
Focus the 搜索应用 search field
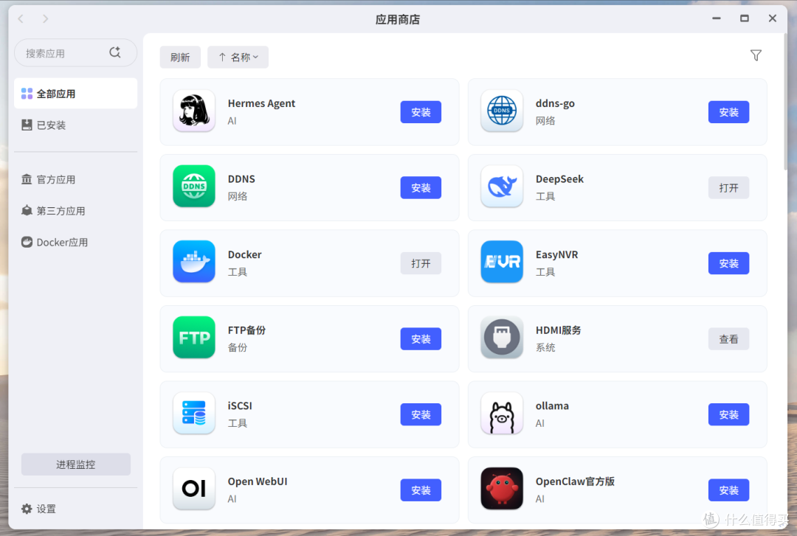76,53
